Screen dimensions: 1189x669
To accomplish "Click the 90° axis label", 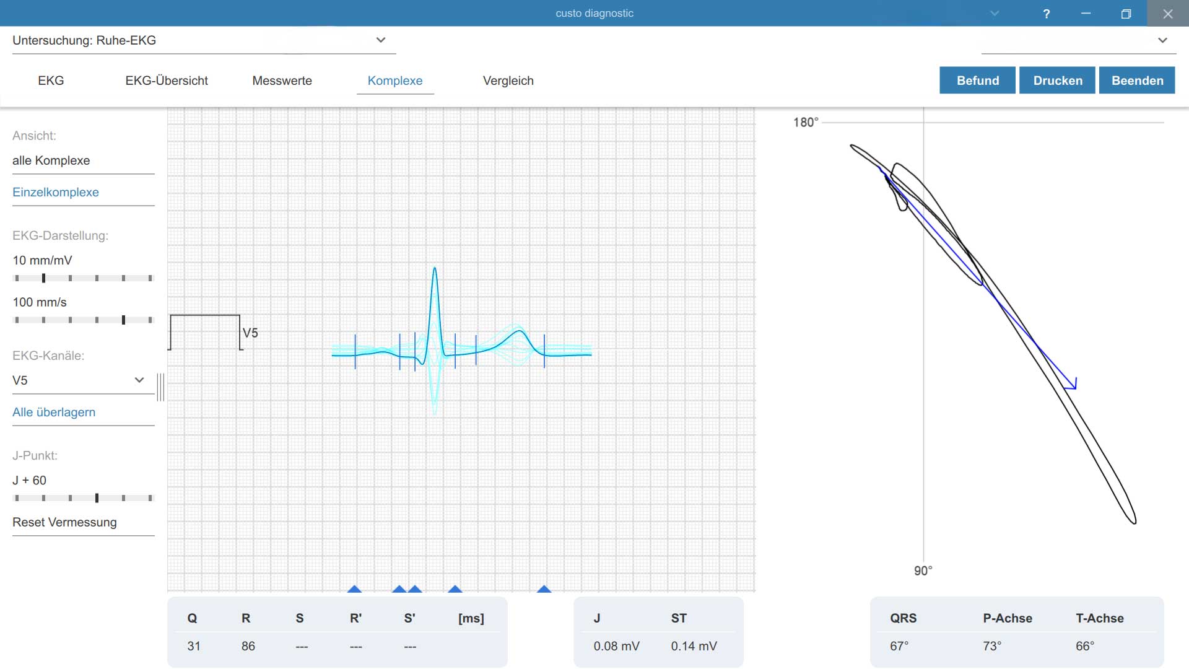I will click(923, 571).
